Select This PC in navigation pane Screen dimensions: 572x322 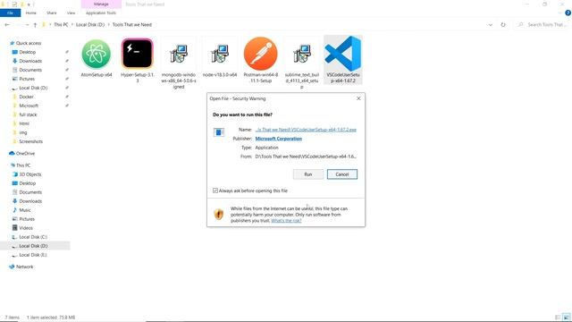coord(23,165)
